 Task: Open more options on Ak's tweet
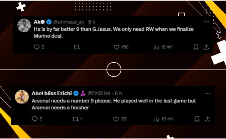pos(206,22)
